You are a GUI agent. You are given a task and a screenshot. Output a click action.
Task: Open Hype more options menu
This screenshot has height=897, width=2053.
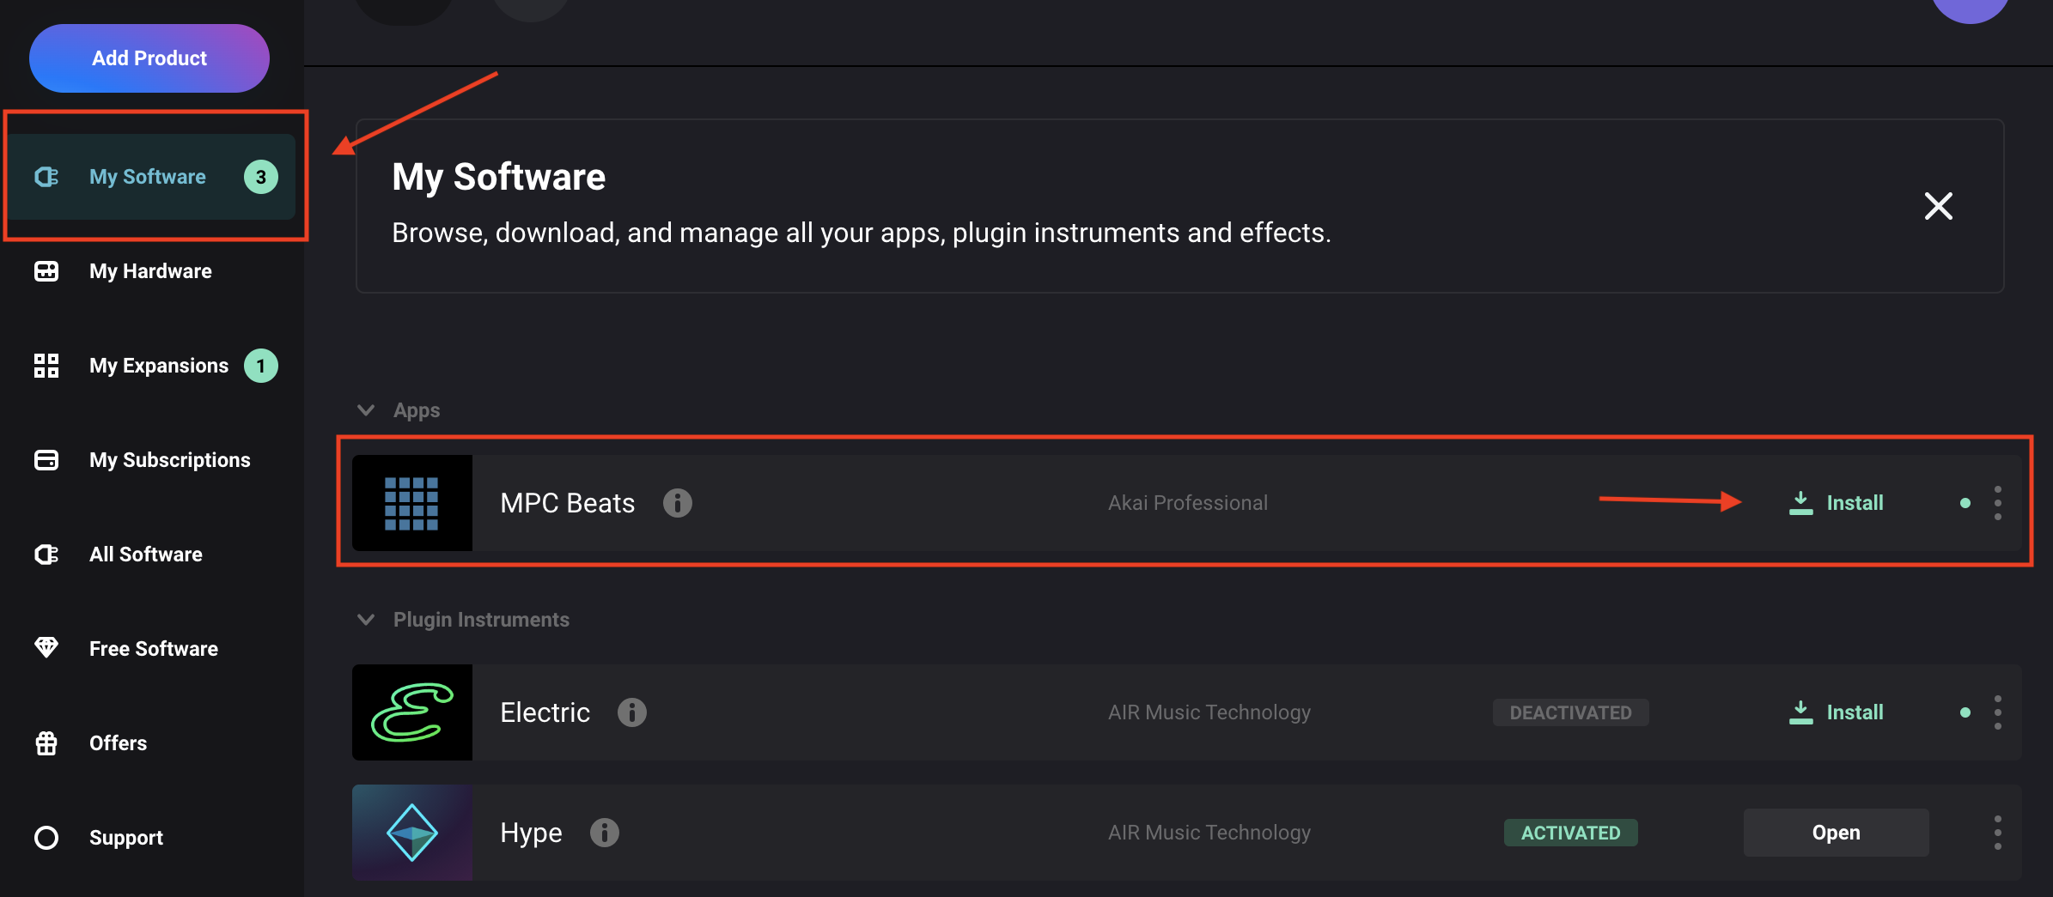[x=1998, y=833]
